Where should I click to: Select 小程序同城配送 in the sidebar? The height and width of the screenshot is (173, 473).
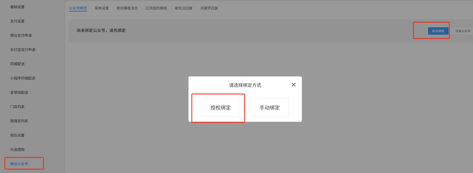(x=23, y=78)
